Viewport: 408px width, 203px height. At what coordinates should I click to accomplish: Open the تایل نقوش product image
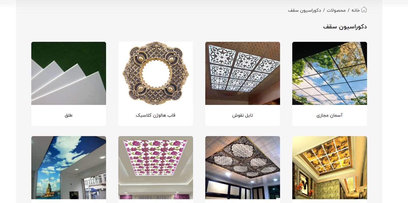tap(242, 73)
